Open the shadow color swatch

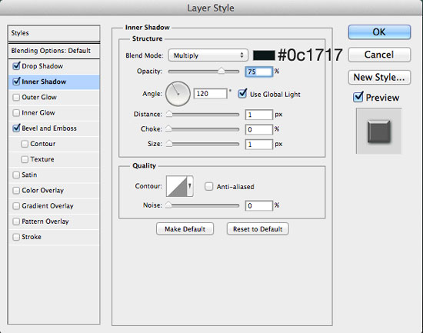[x=264, y=55]
